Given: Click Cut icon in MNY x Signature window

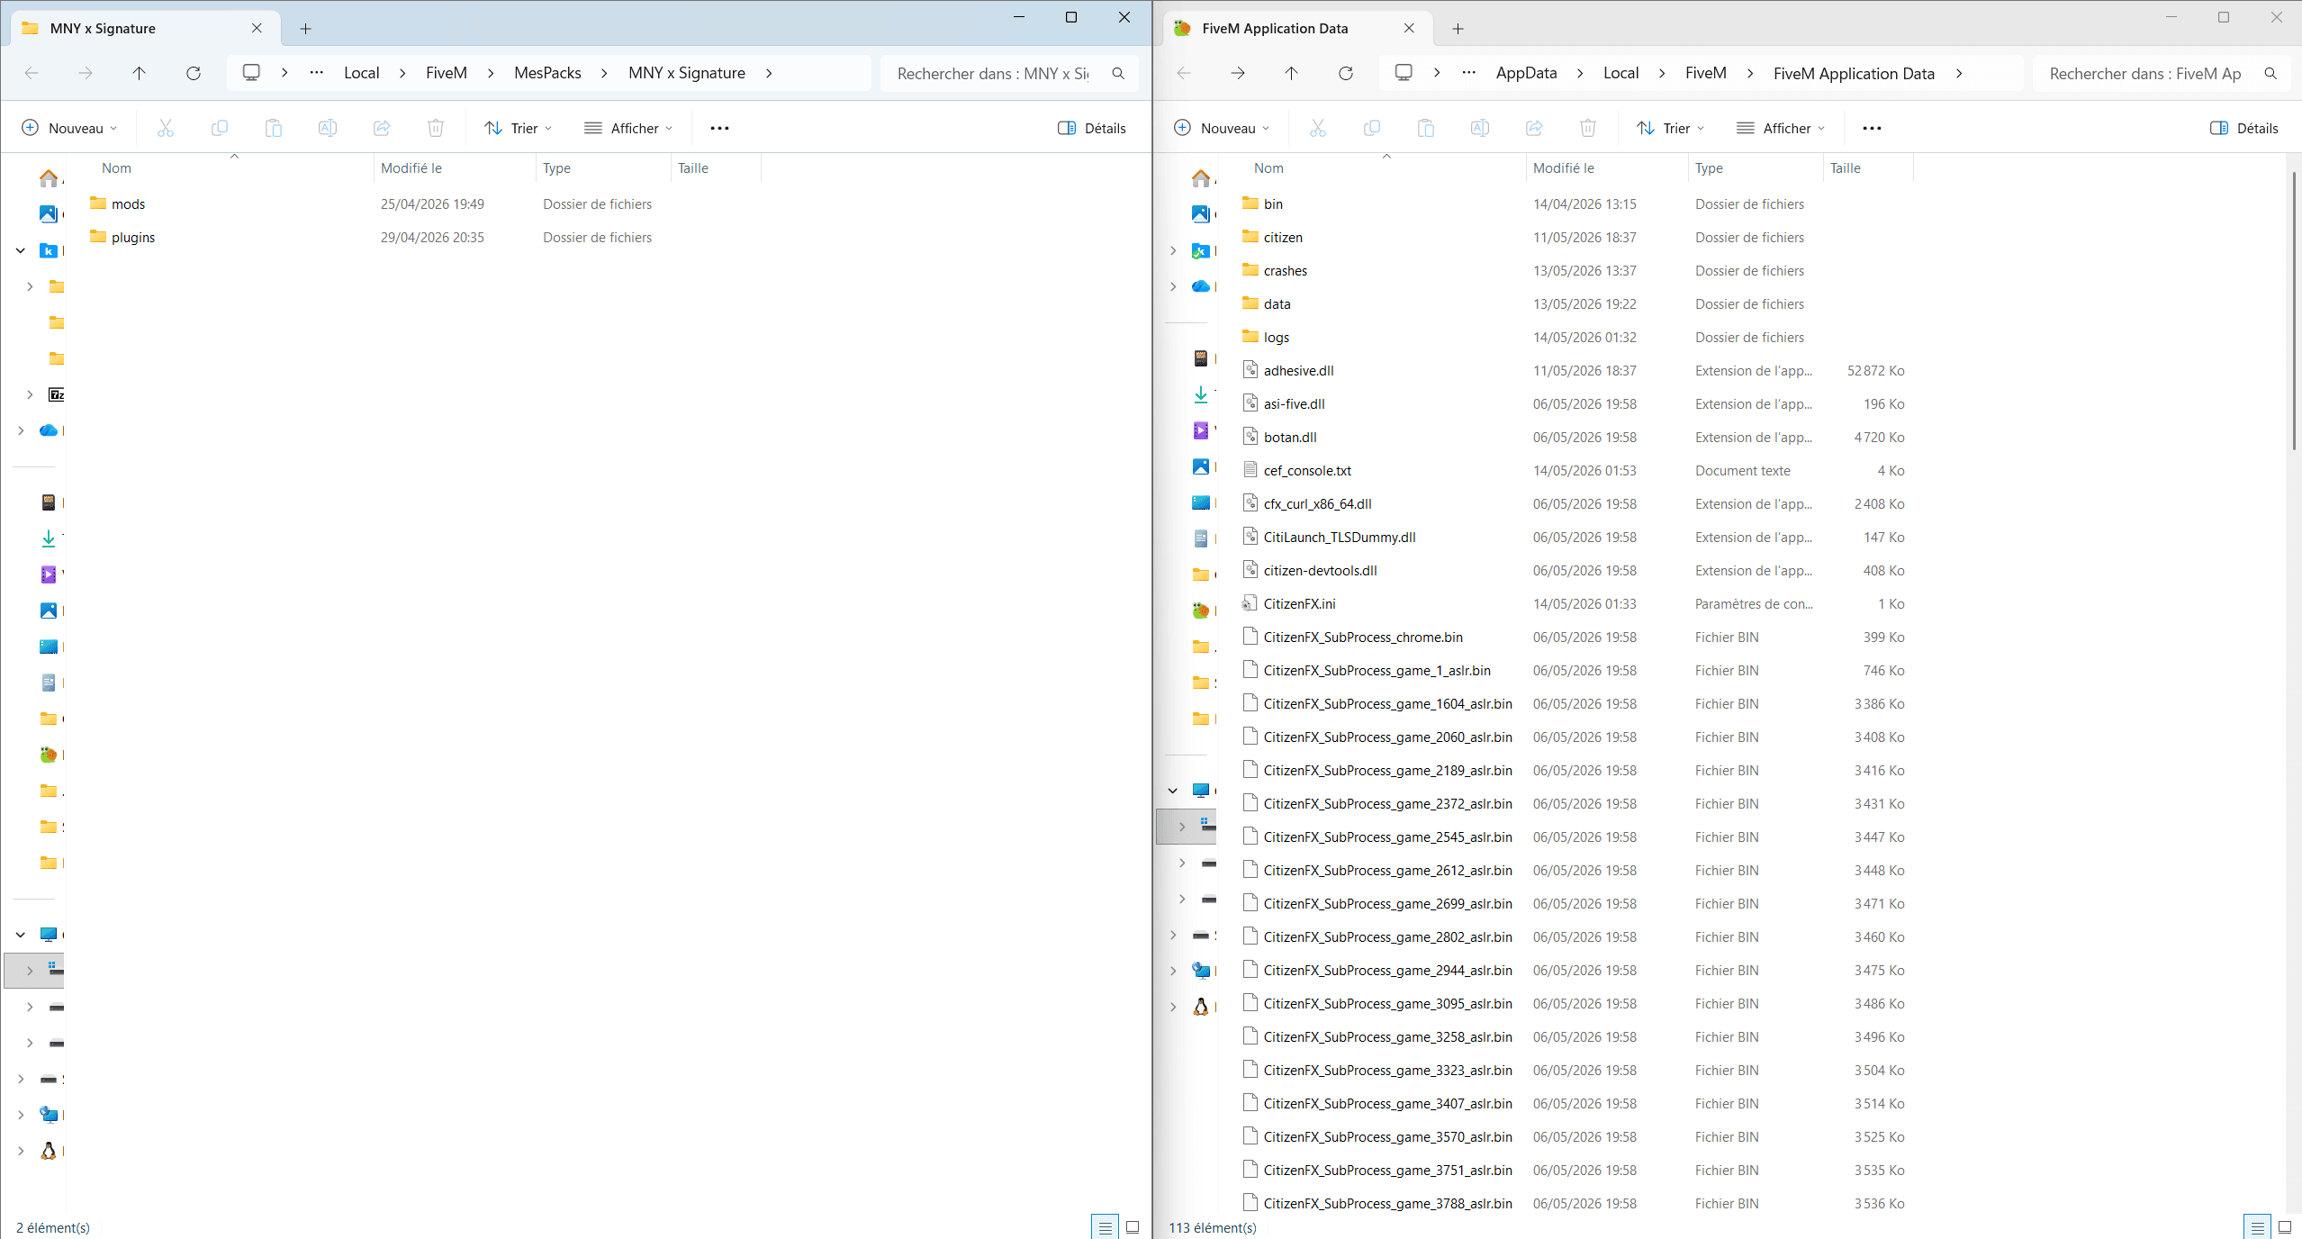Looking at the screenshot, I should tap(166, 128).
